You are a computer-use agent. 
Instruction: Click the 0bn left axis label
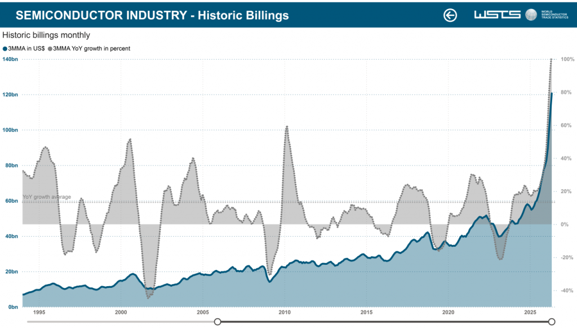click(x=13, y=307)
